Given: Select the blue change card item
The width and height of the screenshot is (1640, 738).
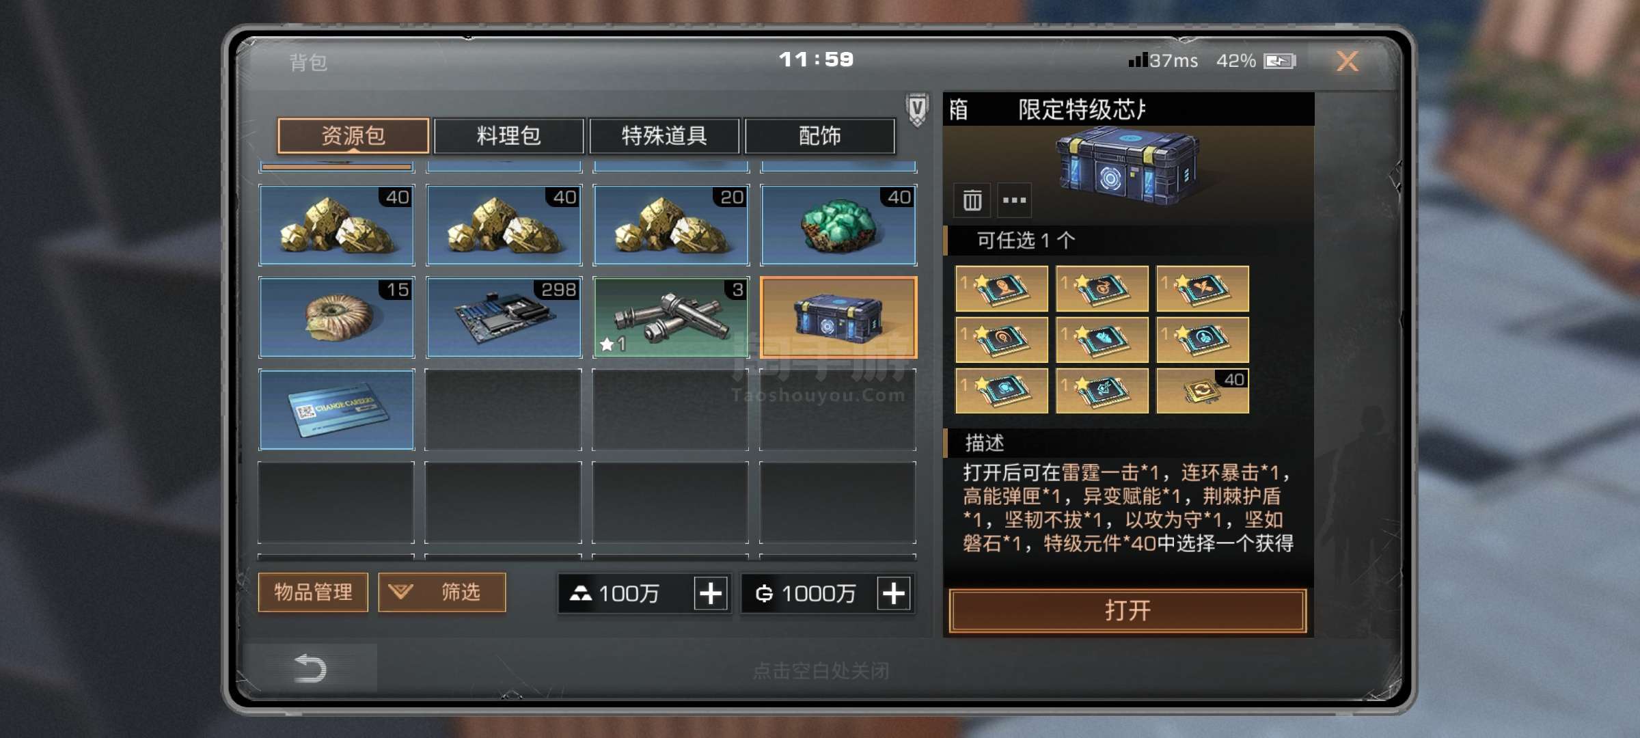Looking at the screenshot, I should tap(337, 409).
